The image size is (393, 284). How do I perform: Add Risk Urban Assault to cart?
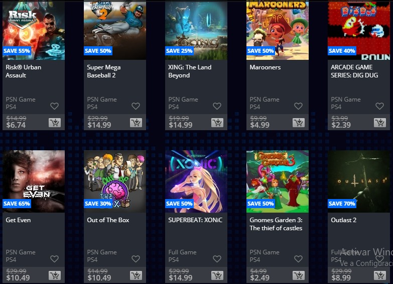pyautogui.click(x=55, y=123)
